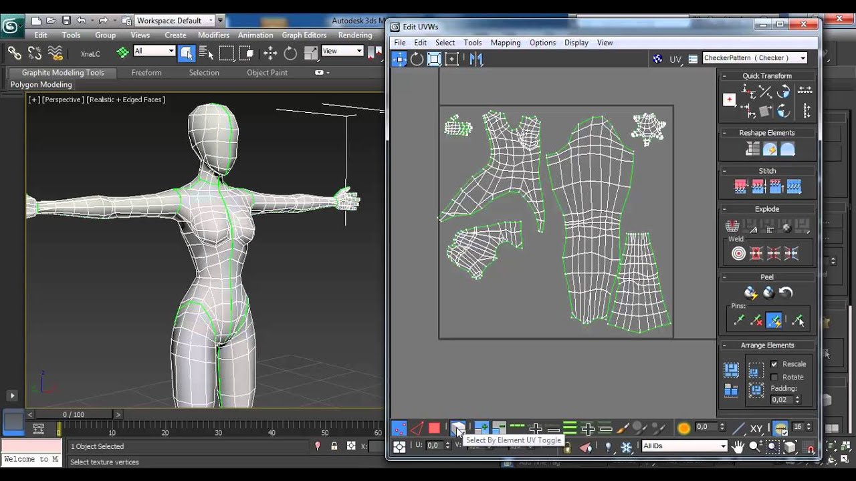Screen dimensions: 856x481
Task: Open the Display menu in Edit UVWs
Action: 576,42
